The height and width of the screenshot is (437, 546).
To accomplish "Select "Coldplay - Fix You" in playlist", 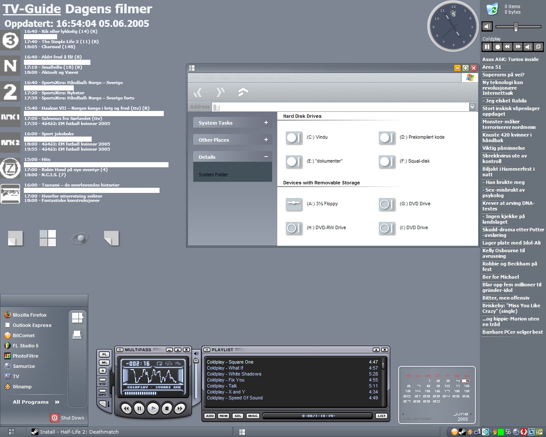I will coord(292,380).
